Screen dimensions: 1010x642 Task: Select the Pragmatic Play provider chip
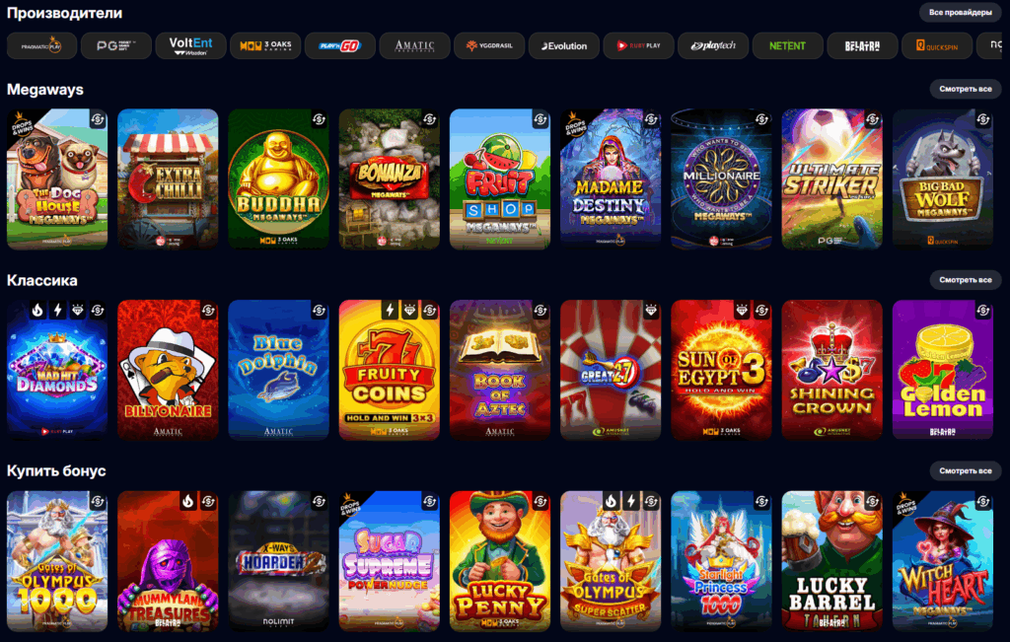(x=41, y=45)
